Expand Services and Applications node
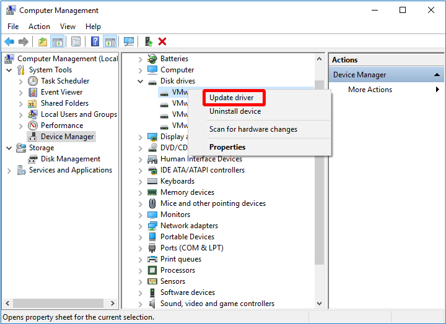The height and width of the screenshot is (324, 446). (x=9, y=171)
